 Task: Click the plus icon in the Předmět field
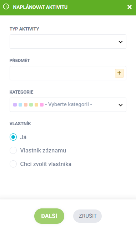[119, 73]
